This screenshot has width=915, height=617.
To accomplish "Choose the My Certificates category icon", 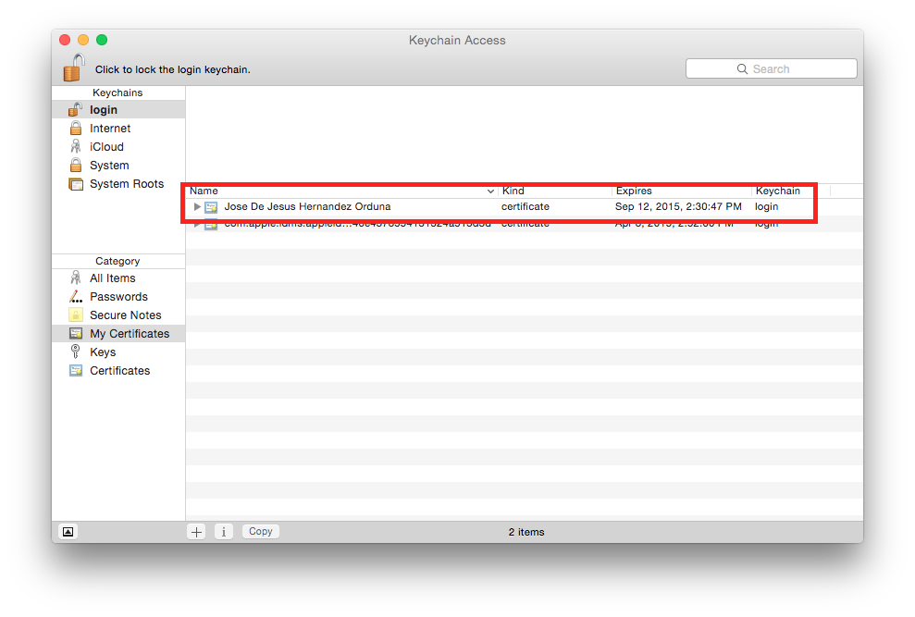I will [x=76, y=333].
